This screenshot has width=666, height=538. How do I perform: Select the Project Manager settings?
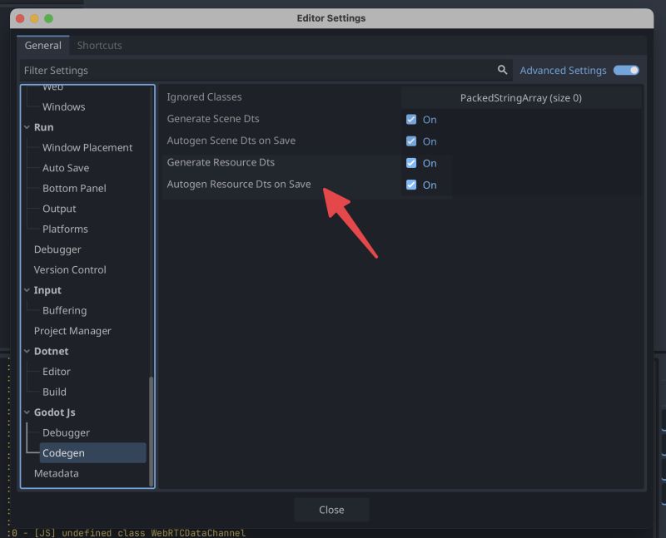pyautogui.click(x=74, y=330)
